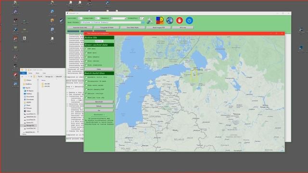Open the Home tab in File Explorer
Screen dimensions: 308x173
pos(30,73)
